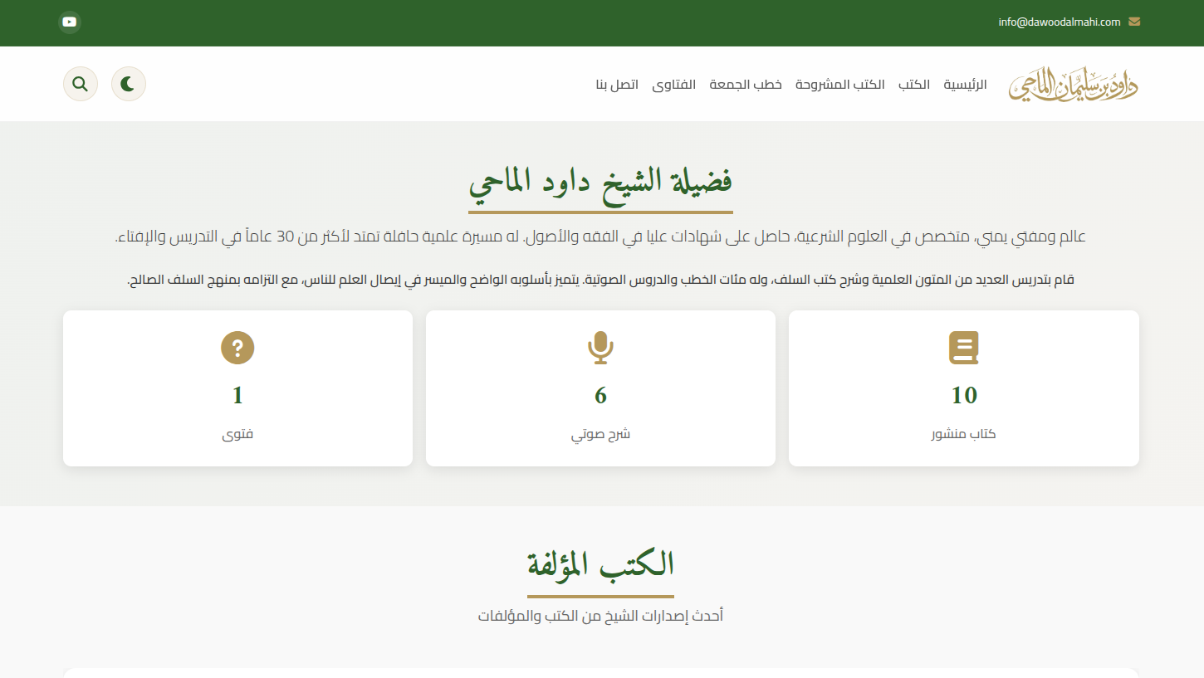Click the microphone icon above شرح صوتي
The height and width of the screenshot is (678, 1204).
(600, 349)
